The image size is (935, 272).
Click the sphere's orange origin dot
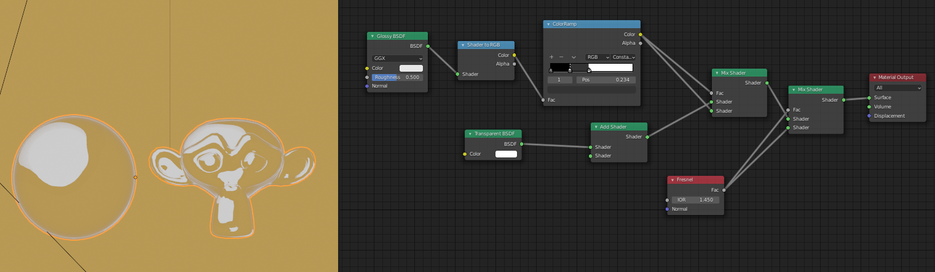[x=136, y=177]
